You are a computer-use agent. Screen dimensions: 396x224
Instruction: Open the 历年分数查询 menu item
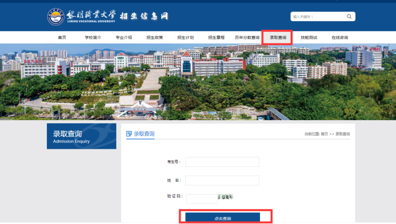(247, 37)
